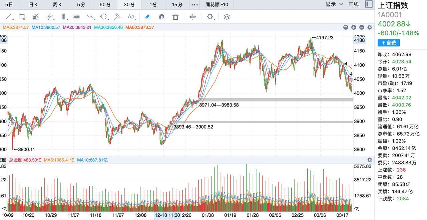This screenshot has width=427, height=220.
Task: Select the Aa text annotation tool
Action: click(131, 17)
